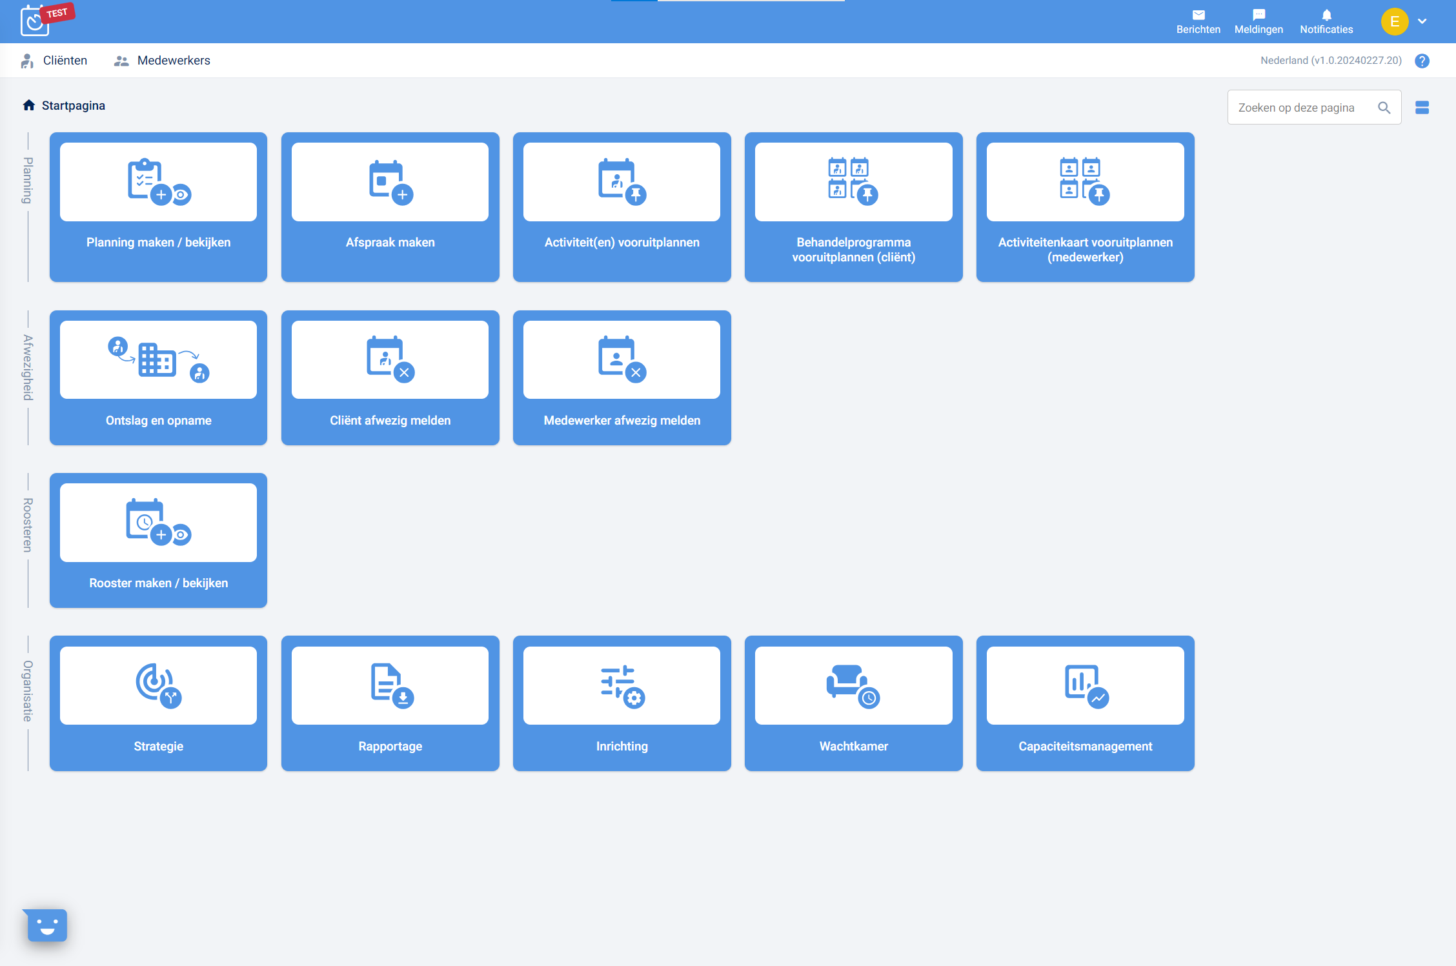Click the Nederland version text
Screen dimensions: 1456x966
pos(1331,61)
